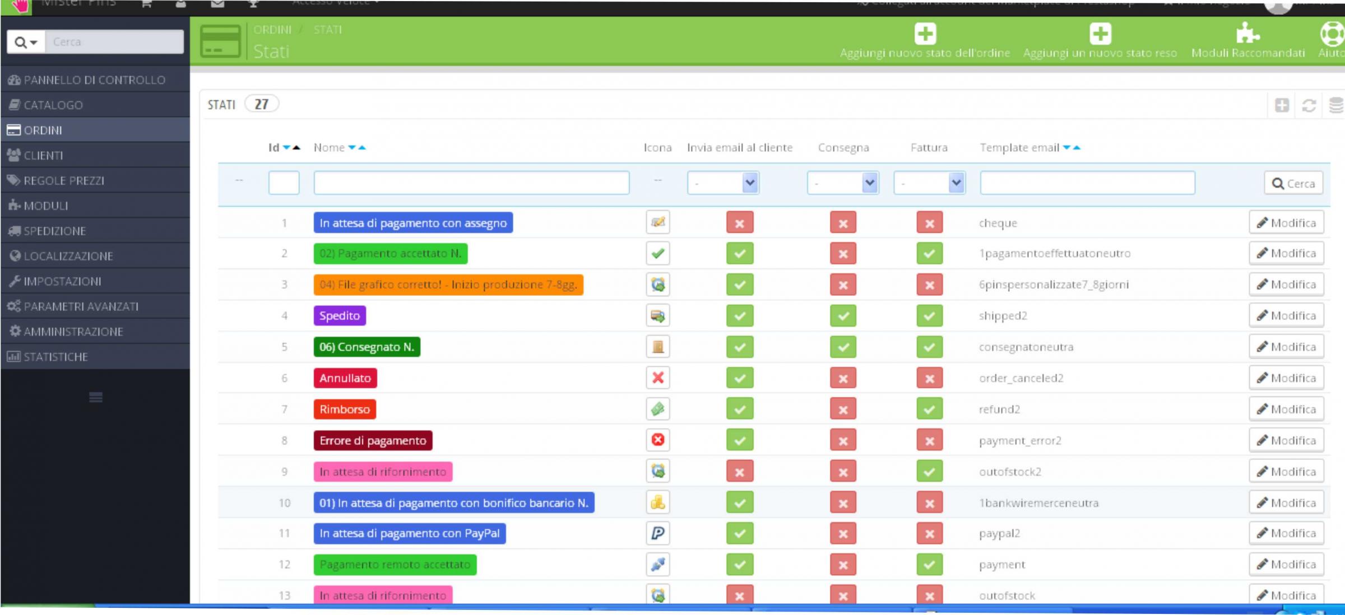The height and width of the screenshot is (615, 1345).
Task: Collapse the sidebar using hamburger icon
Action: (x=96, y=398)
